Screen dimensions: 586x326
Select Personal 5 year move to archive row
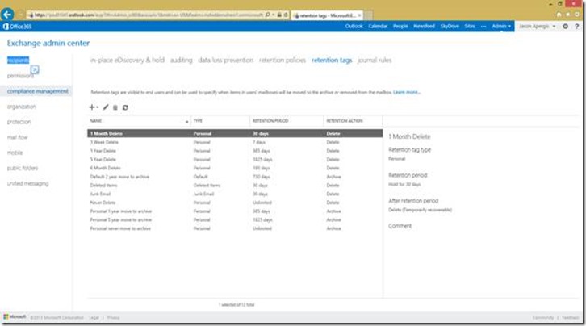click(235, 219)
